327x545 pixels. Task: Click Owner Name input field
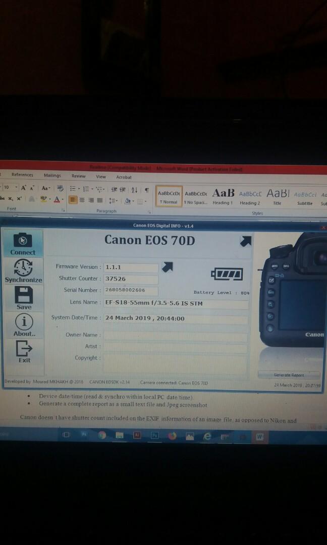coord(176,336)
